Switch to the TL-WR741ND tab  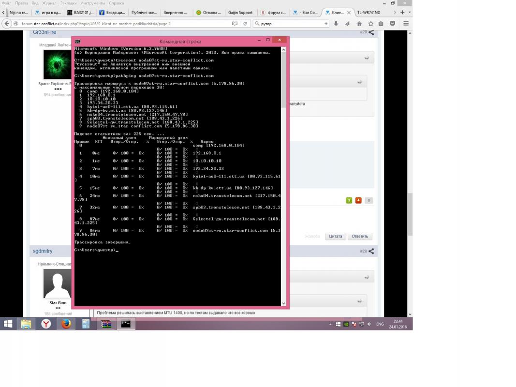pyautogui.click(x=369, y=12)
